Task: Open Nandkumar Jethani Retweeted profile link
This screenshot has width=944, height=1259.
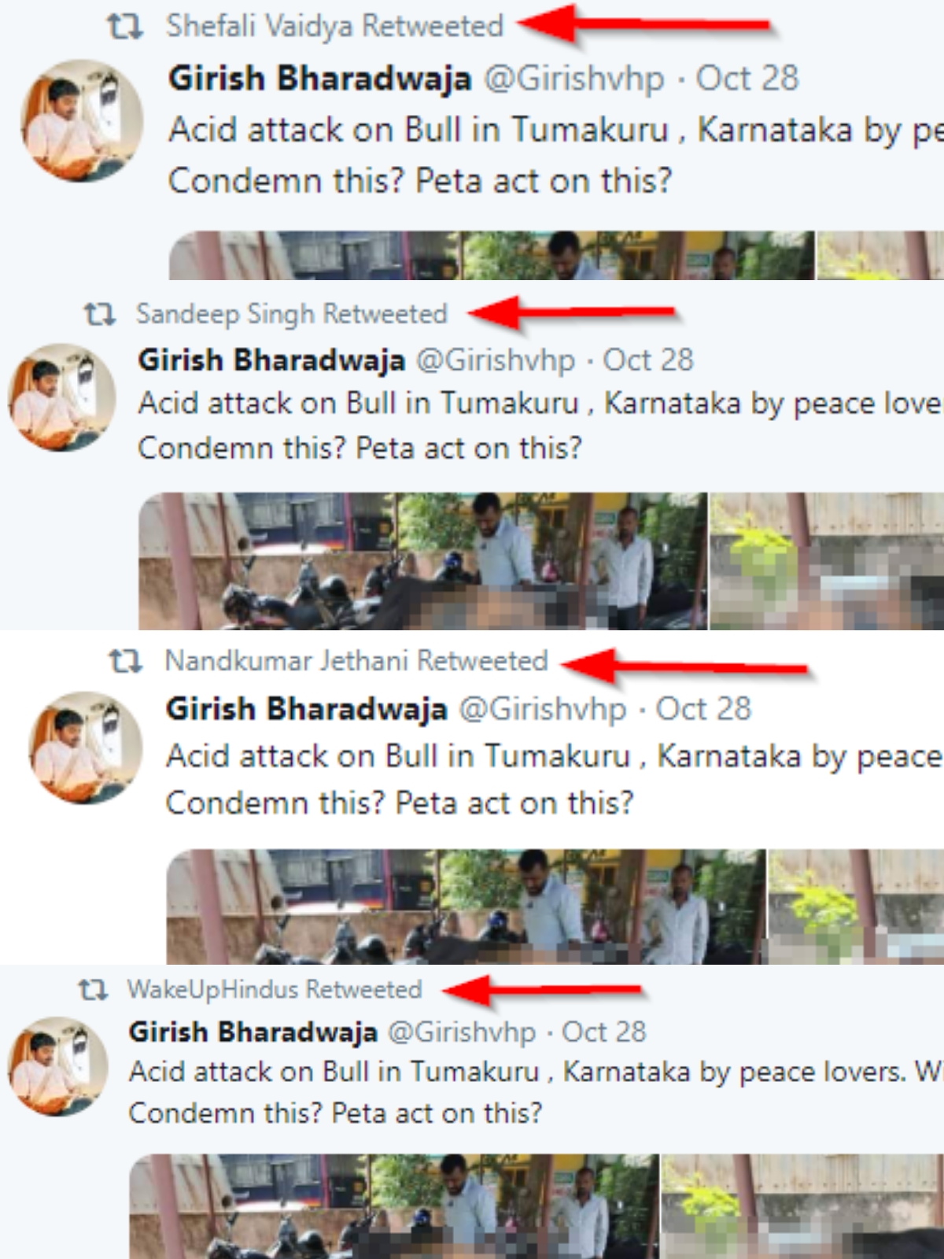Action: click(x=356, y=661)
